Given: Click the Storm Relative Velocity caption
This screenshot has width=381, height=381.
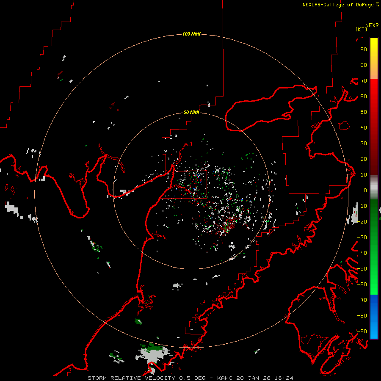Looking at the screenshot, I should pyautogui.click(x=190, y=378).
